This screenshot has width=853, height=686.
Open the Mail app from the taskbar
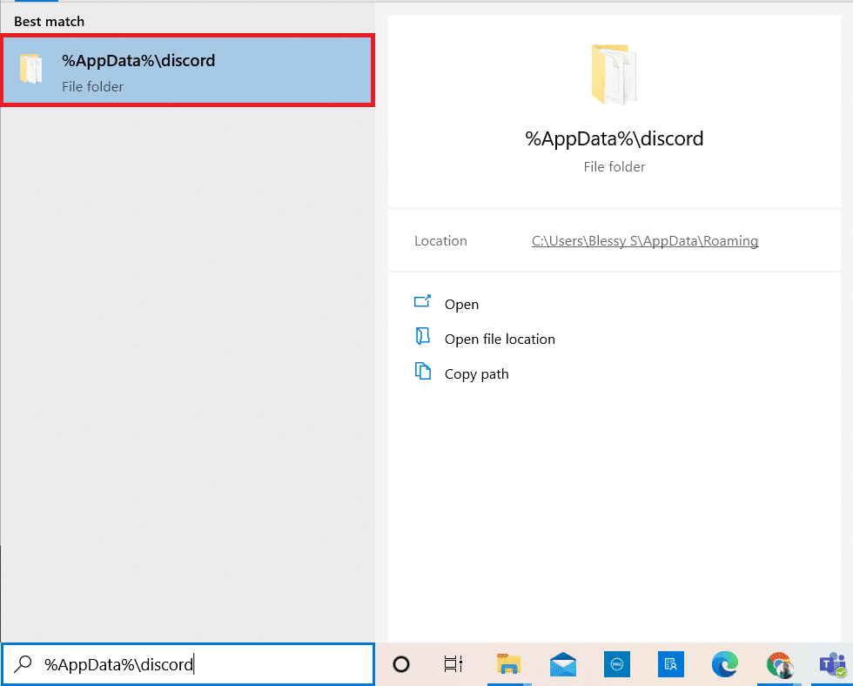561,664
